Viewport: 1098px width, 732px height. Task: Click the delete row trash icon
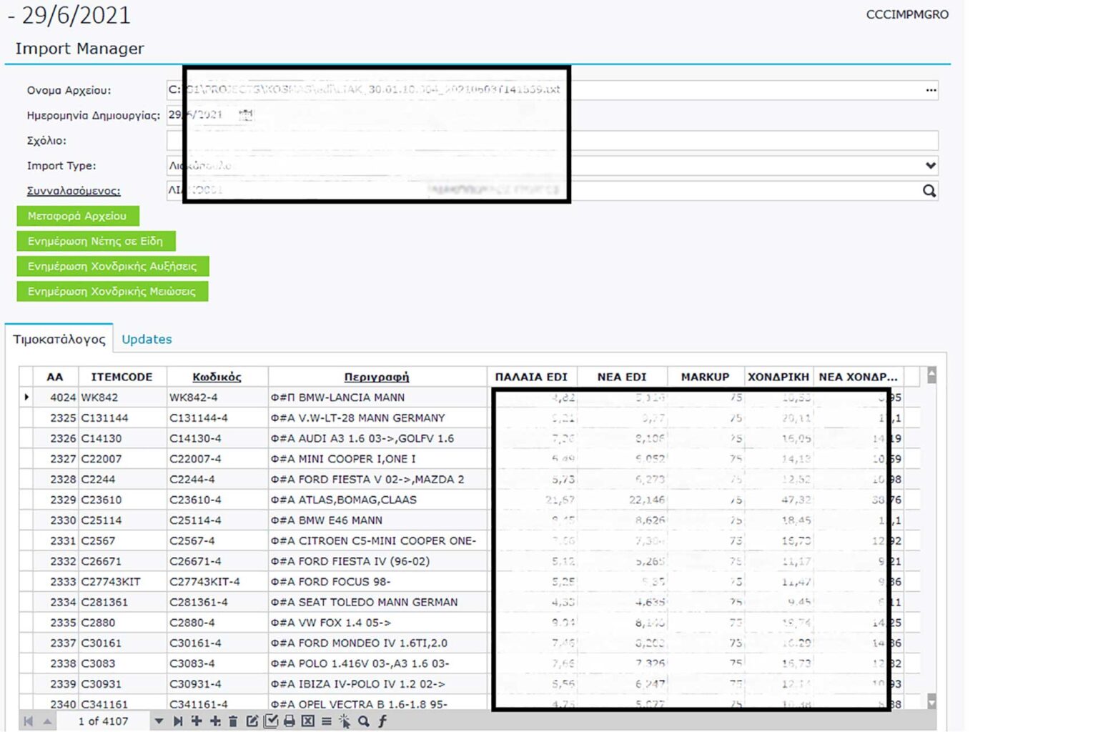[233, 721]
